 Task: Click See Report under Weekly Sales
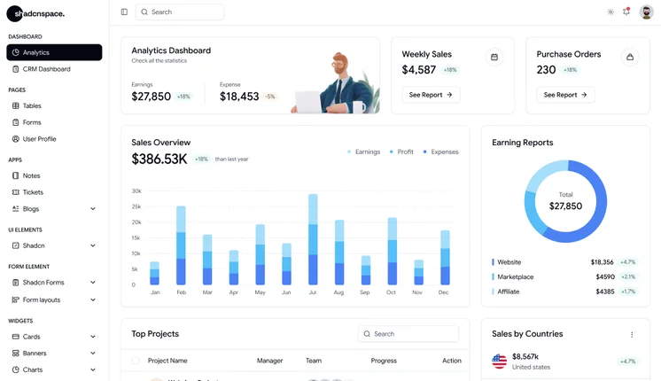431,95
